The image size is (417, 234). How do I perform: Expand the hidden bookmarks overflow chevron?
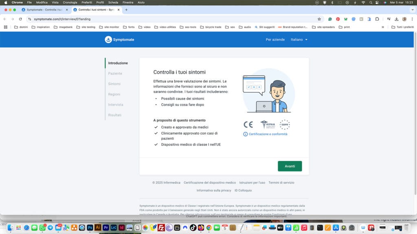pos(383,27)
